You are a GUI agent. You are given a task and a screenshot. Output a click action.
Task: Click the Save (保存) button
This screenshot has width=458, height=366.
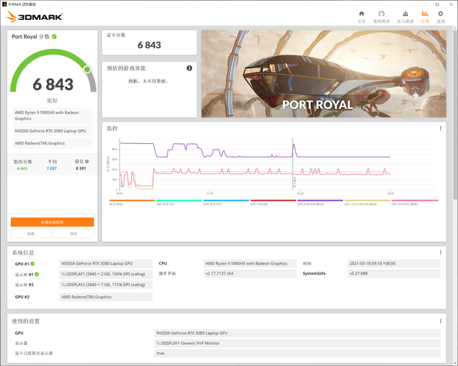73,234
